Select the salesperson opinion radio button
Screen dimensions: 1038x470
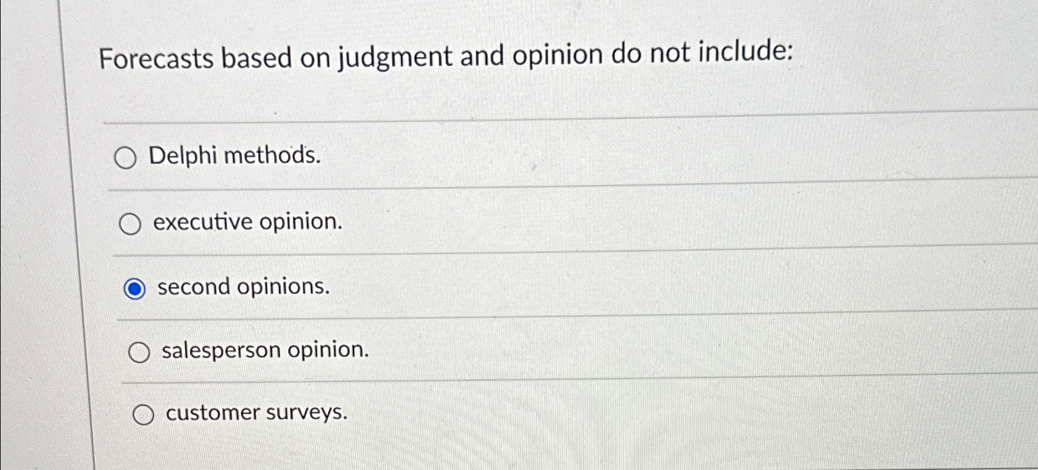point(139,351)
